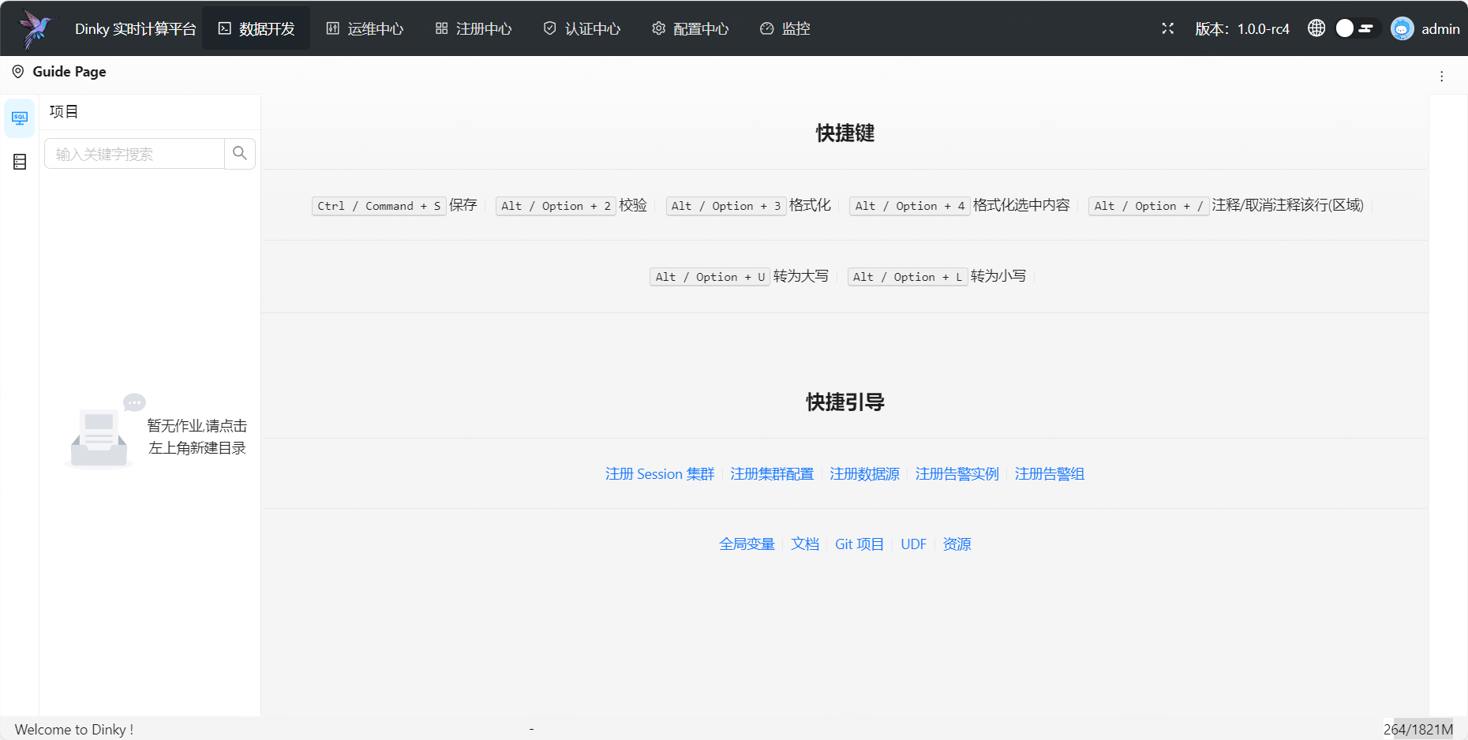1468x740 pixels.
Task: Click the Guide Page tab title
Action: pyautogui.click(x=69, y=72)
